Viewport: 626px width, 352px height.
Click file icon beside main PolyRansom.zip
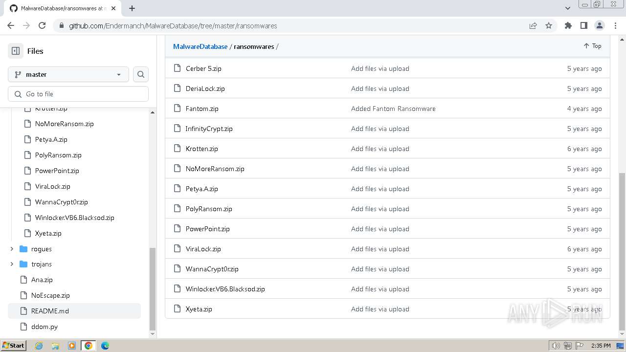click(x=178, y=209)
